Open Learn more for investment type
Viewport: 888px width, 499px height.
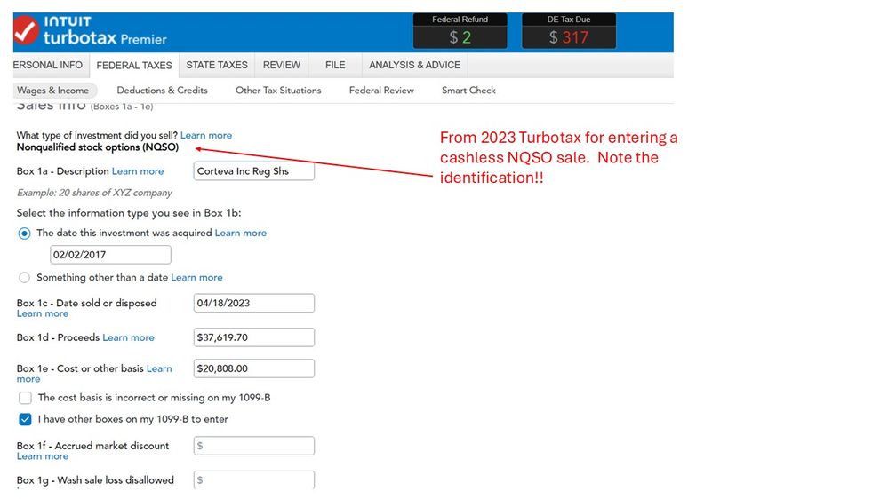coord(206,135)
